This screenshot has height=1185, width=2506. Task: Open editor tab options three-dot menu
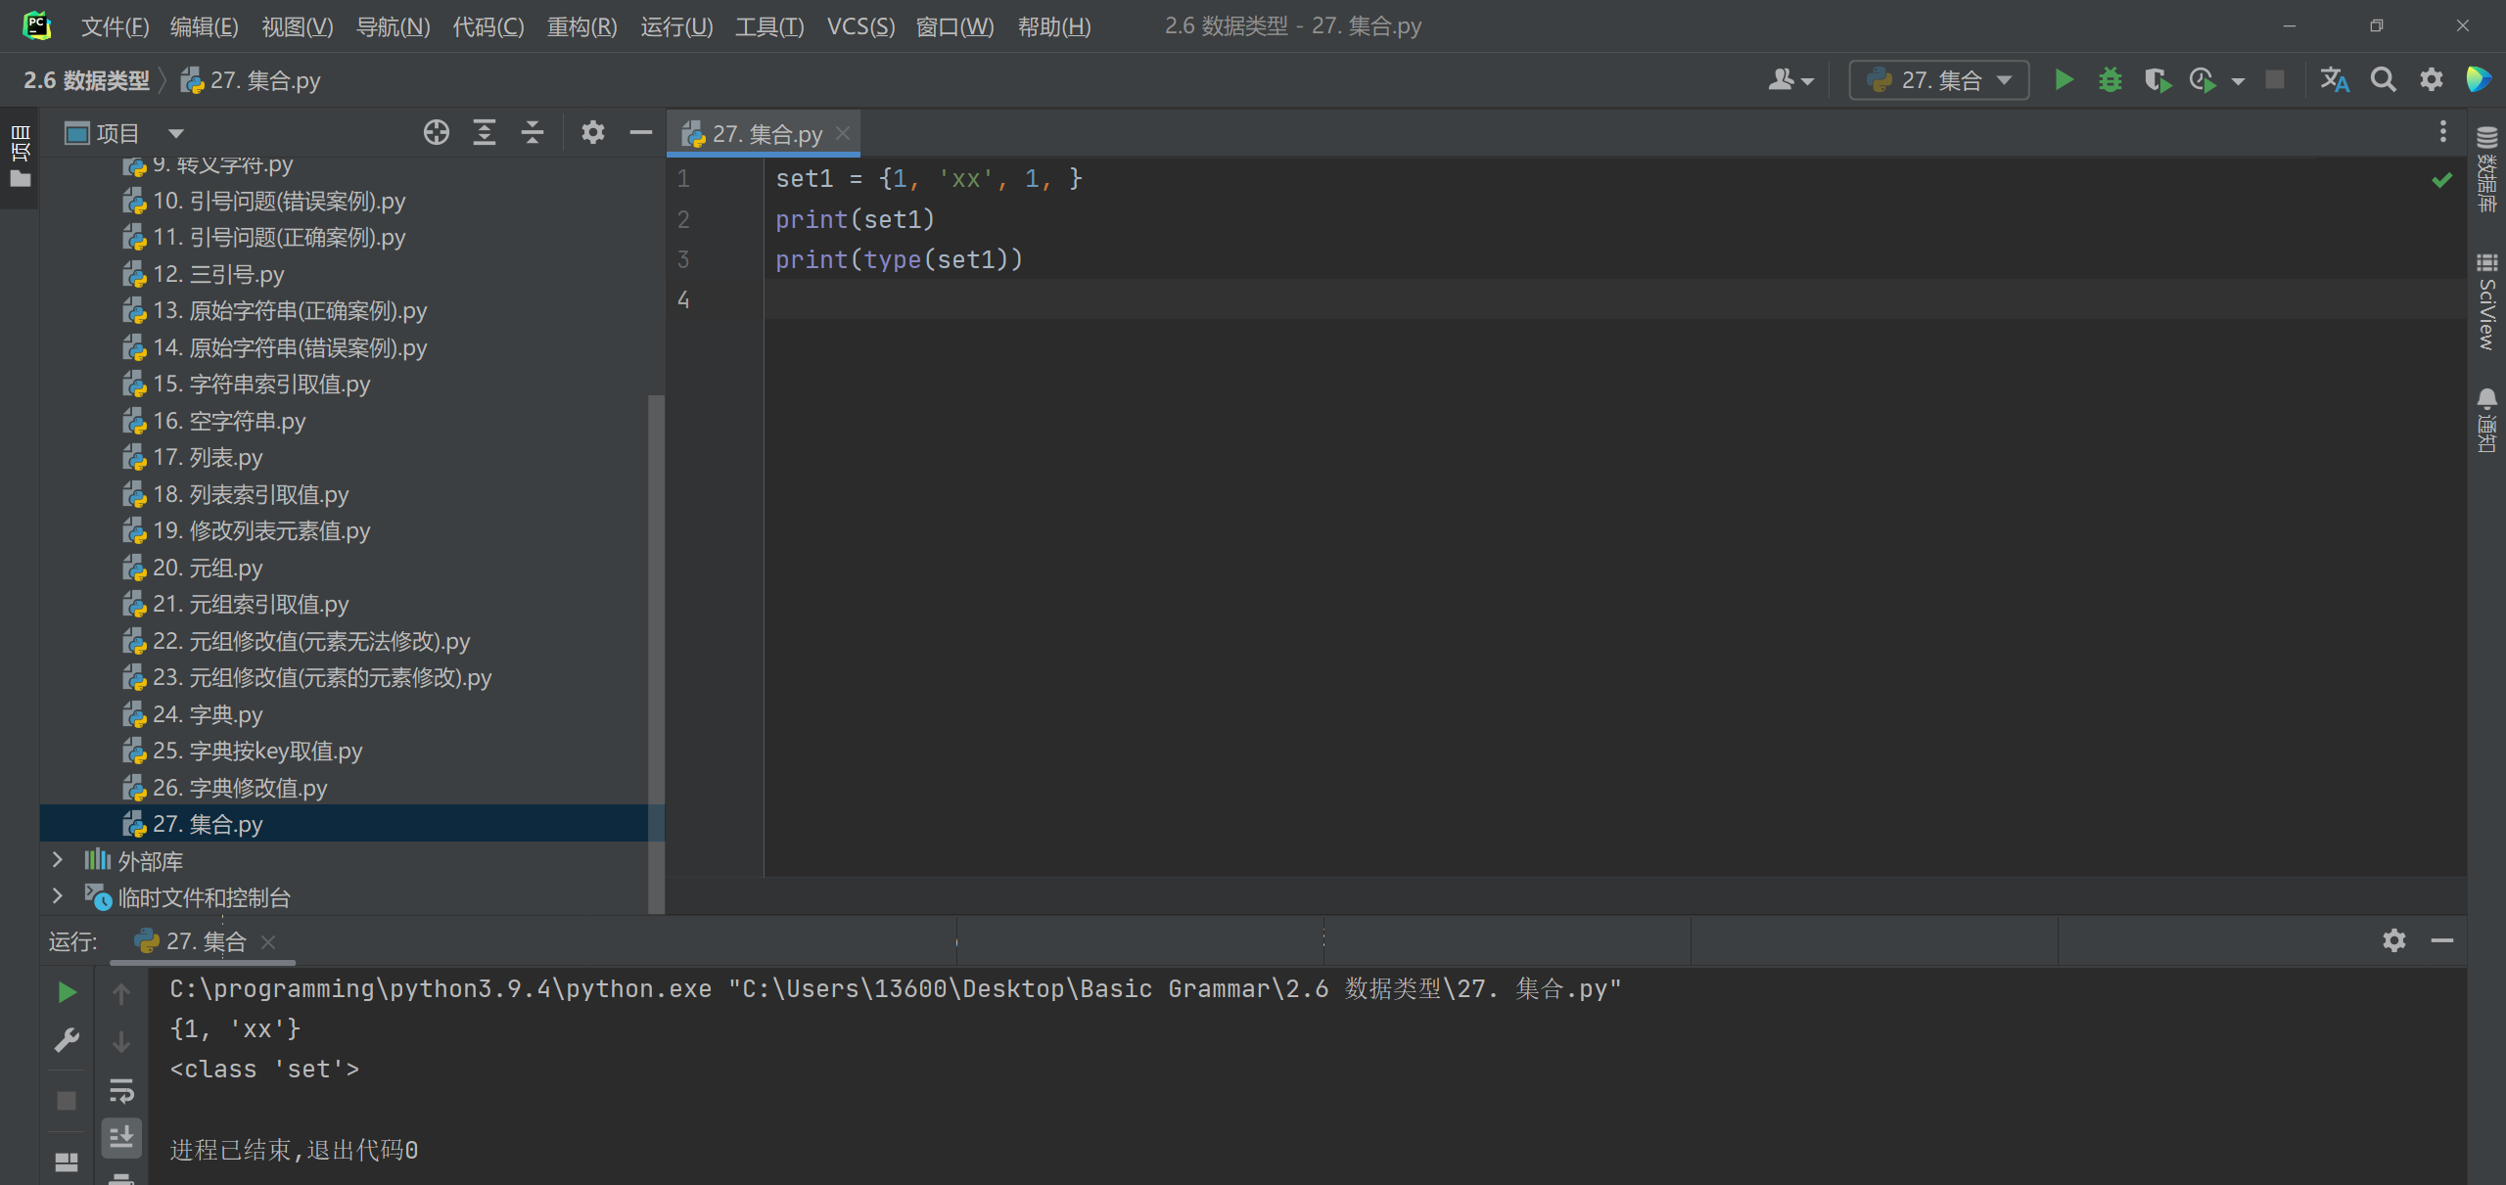pyautogui.click(x=2442, y=132)
